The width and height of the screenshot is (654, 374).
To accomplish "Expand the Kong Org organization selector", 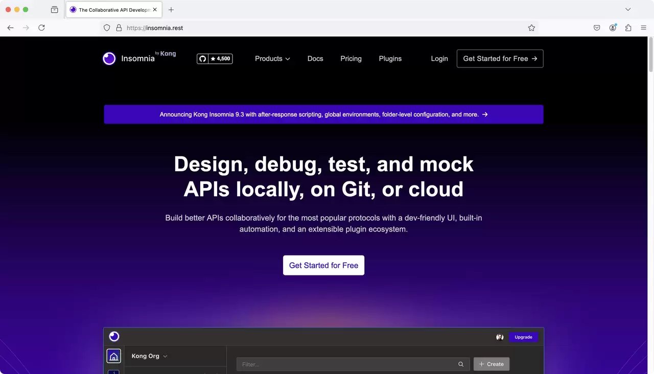I will pyautogui.click(x=149, y=356).
